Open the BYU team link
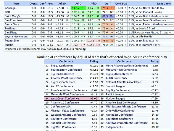Viewport: 174px width, 131px height. (7, 12)
